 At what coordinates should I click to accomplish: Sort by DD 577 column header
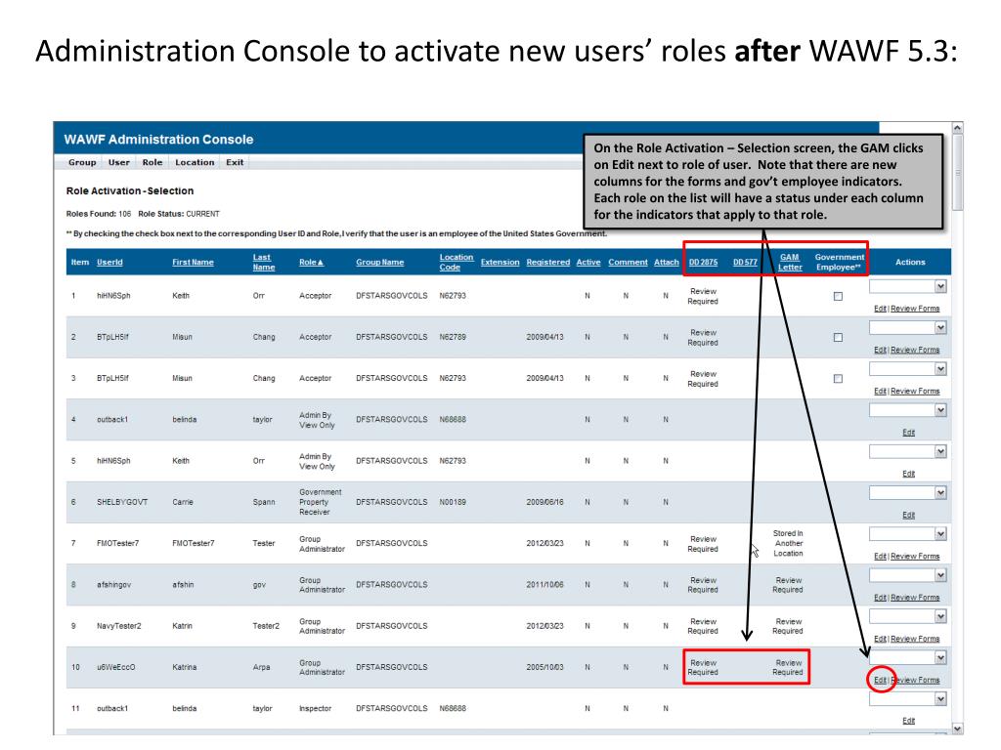[744, 262]
